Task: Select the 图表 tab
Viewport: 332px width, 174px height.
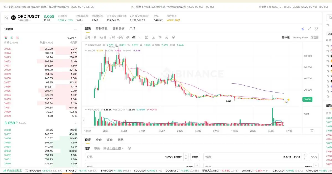Action: pos(88,28)
